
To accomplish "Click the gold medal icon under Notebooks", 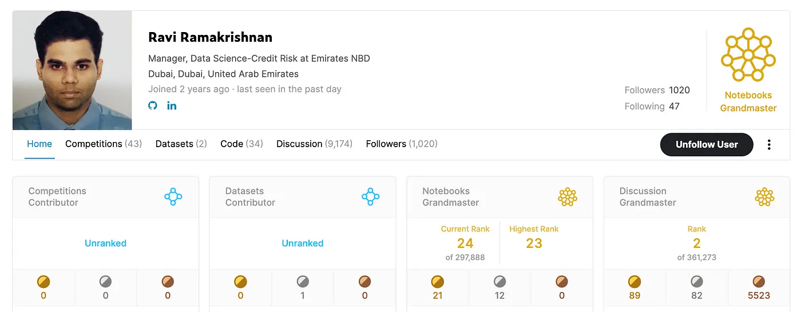I will click(438, 282).
